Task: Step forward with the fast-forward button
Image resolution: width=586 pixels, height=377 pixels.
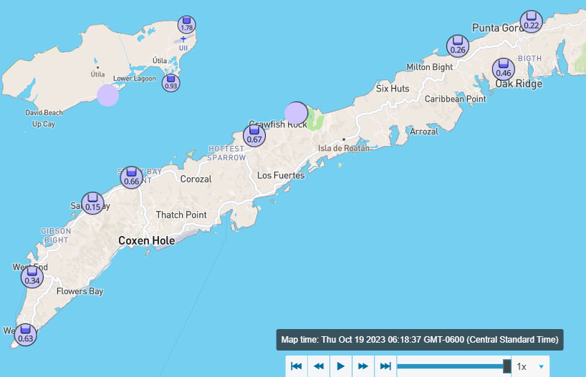Action: tap(363, 366)
